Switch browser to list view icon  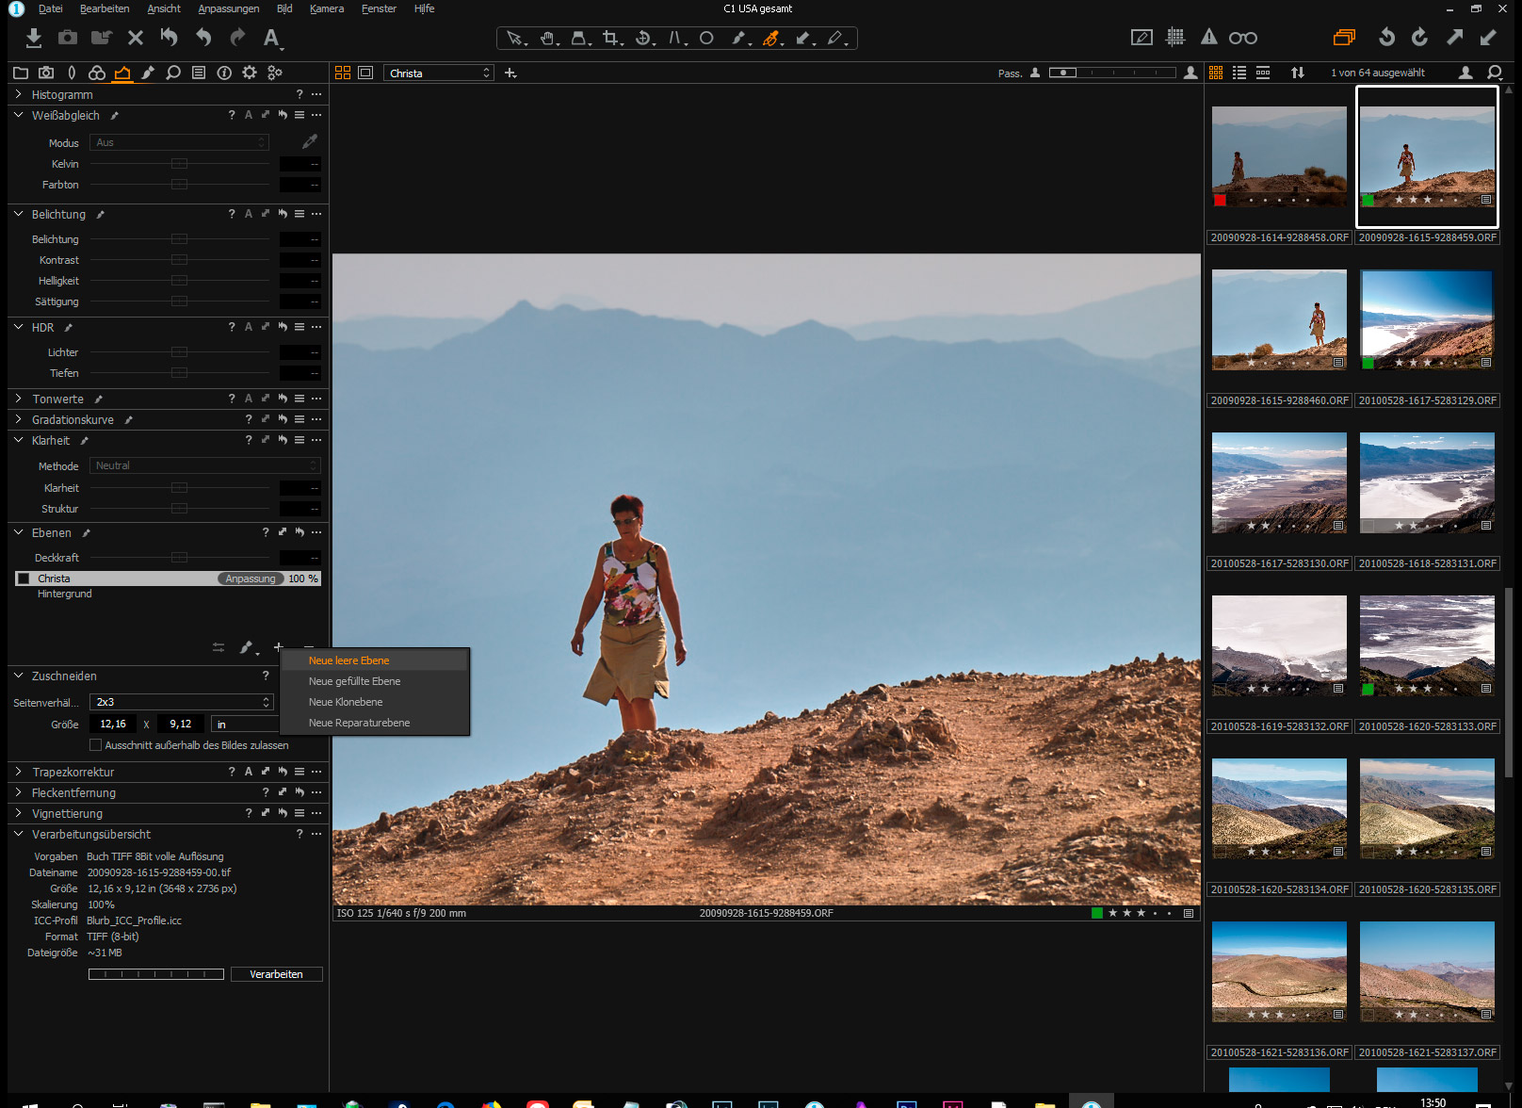tap(1239, 73)
